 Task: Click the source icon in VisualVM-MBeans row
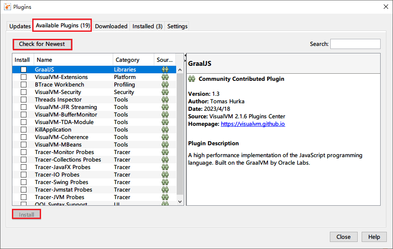[165, 145]
